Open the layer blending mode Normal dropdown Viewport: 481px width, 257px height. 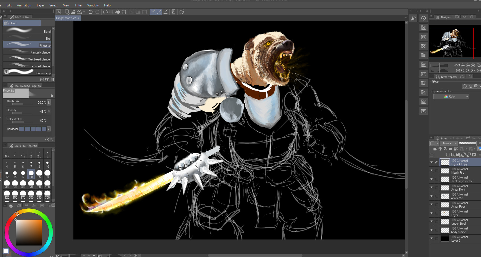click(449, 143)
